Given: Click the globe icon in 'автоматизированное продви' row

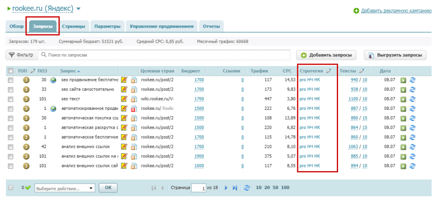Looking at the screenshot, I should coord(53,109).
